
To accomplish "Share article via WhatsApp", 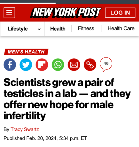I will [58, 65].
